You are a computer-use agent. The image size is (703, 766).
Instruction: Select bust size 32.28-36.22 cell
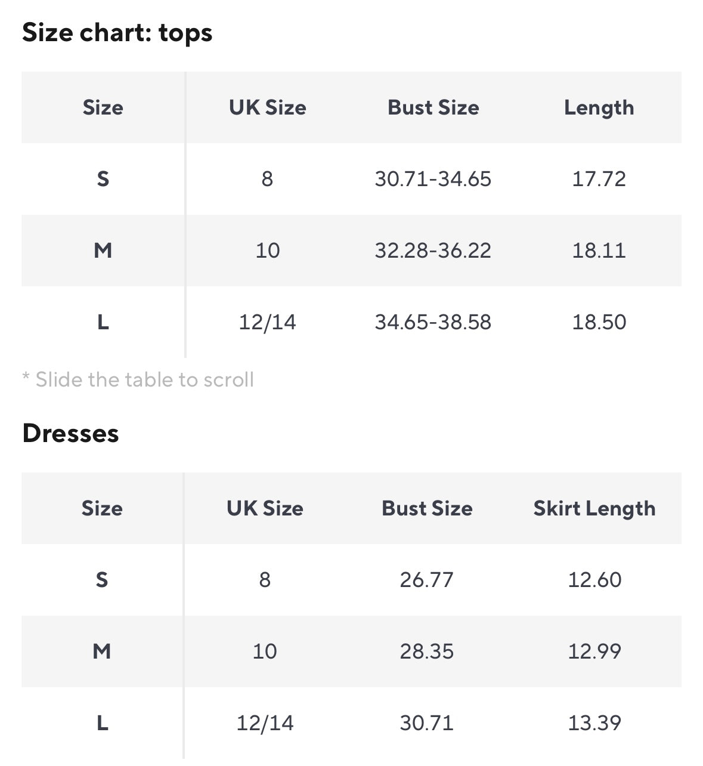click(433, 251)
